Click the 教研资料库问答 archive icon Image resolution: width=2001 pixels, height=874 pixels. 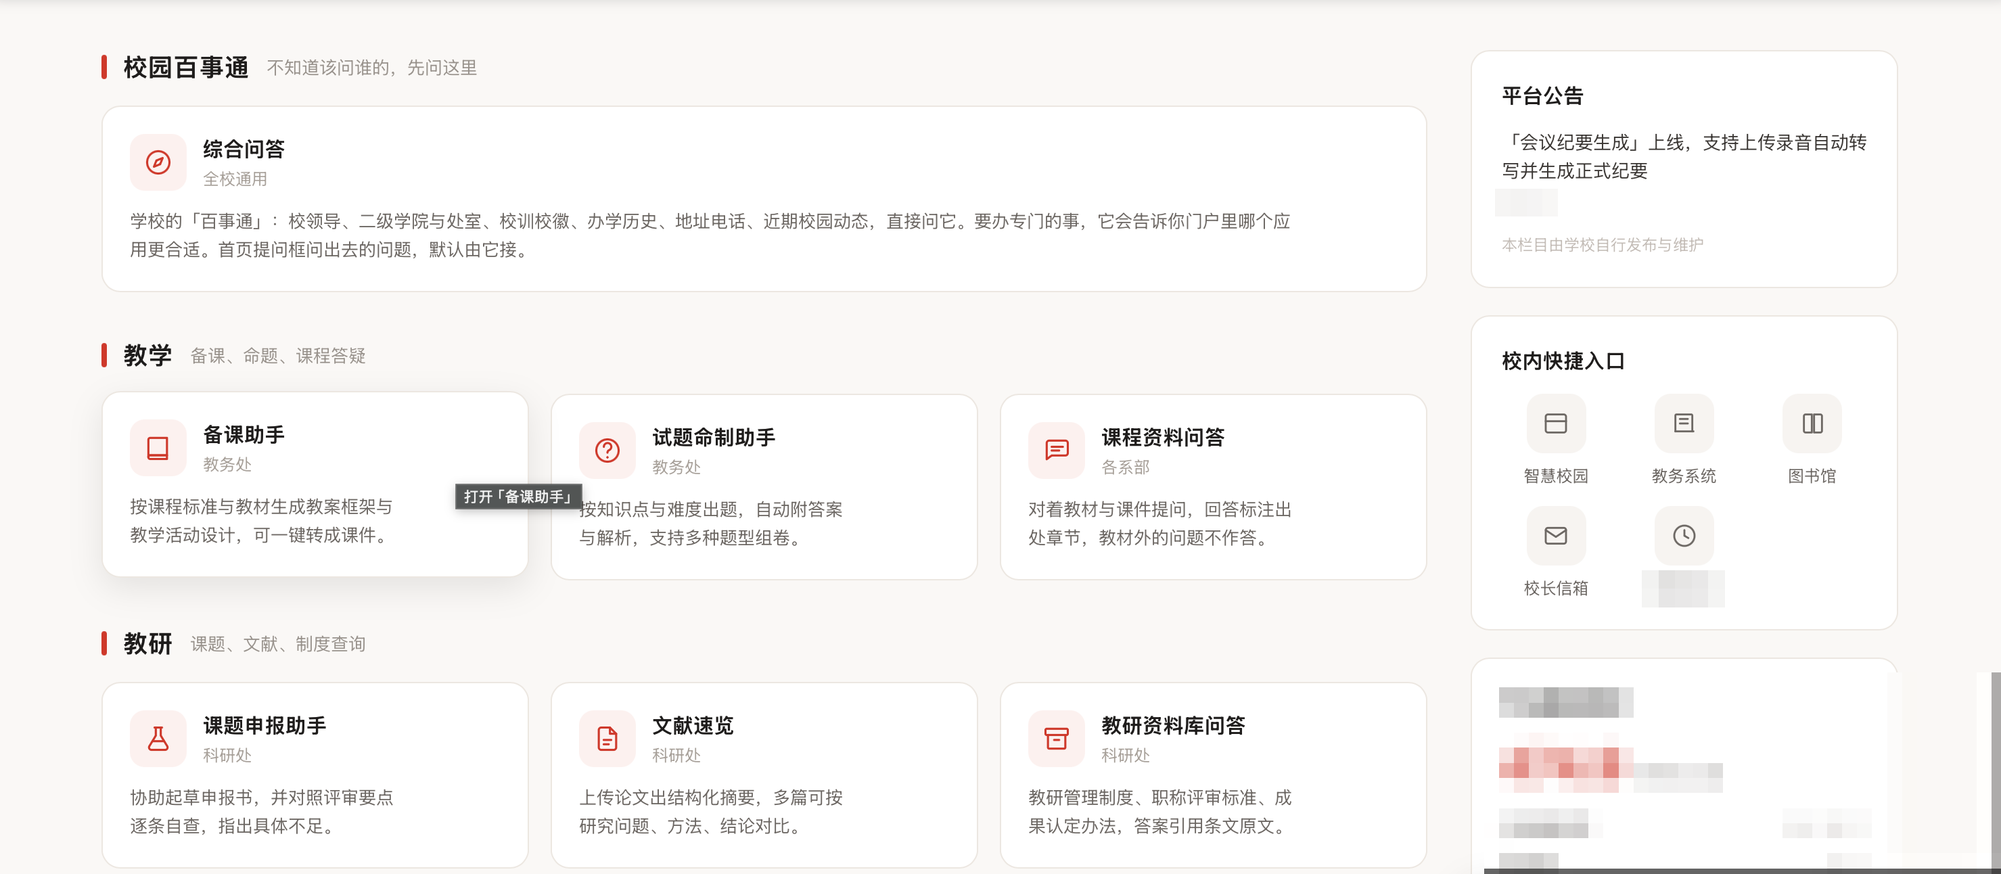click(x=1057, y=739)
